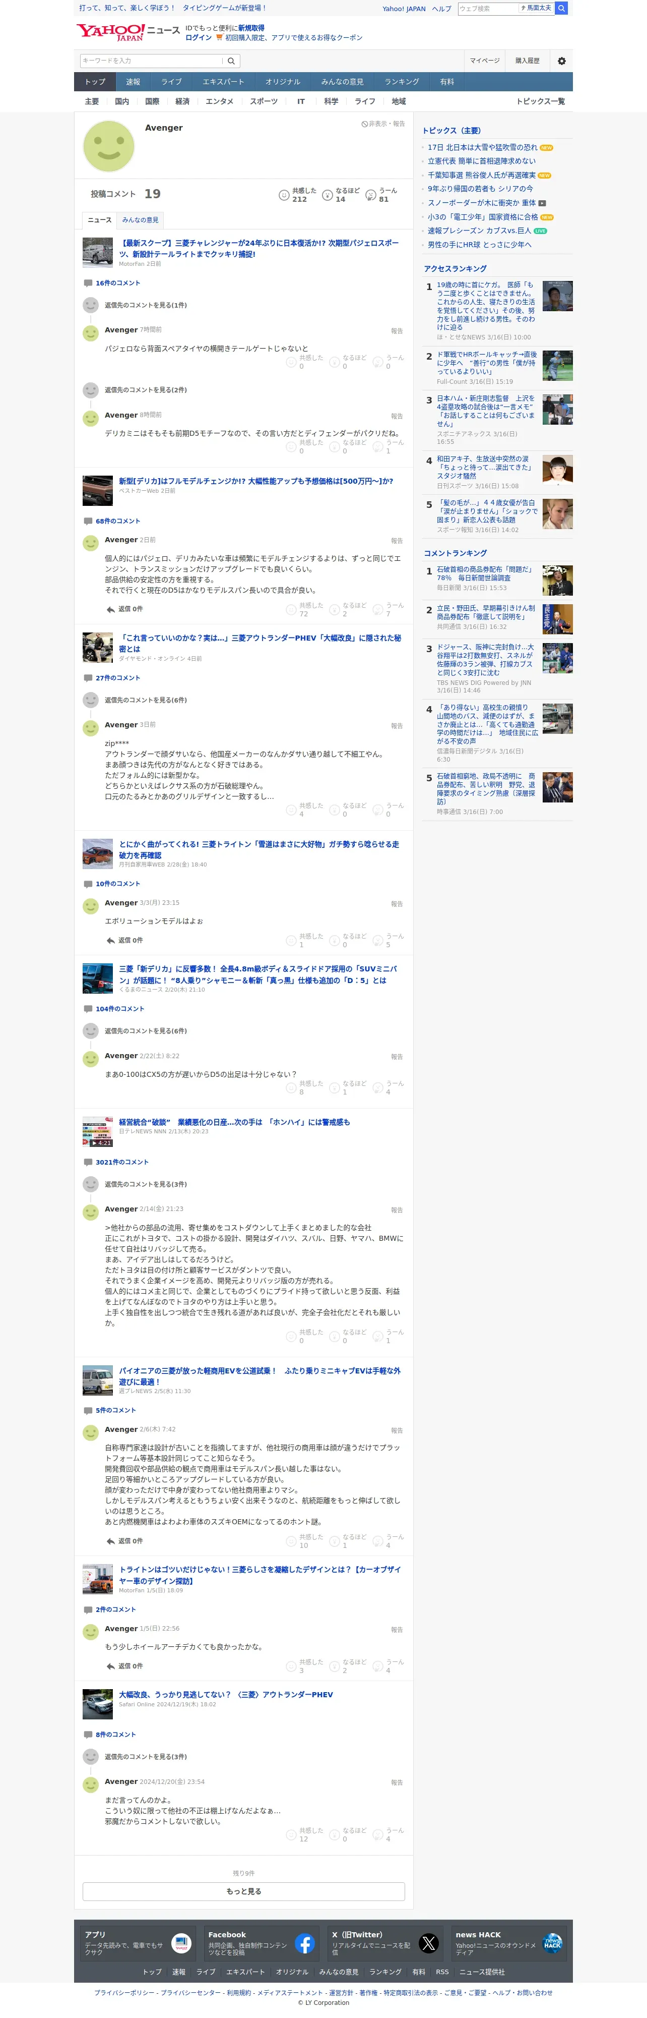The width and height of the screenshot is (647, 2018).
Task: Open RSS link in footer navigation
Action: [x=442, y=1973]
